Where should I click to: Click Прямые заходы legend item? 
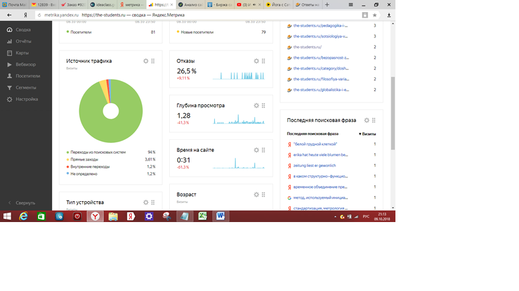(84, 159)
